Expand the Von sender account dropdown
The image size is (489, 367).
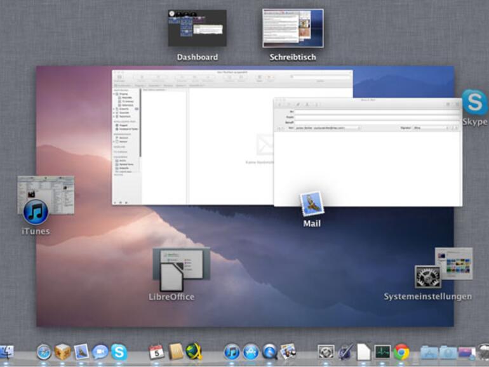click(x=328, y=128)
